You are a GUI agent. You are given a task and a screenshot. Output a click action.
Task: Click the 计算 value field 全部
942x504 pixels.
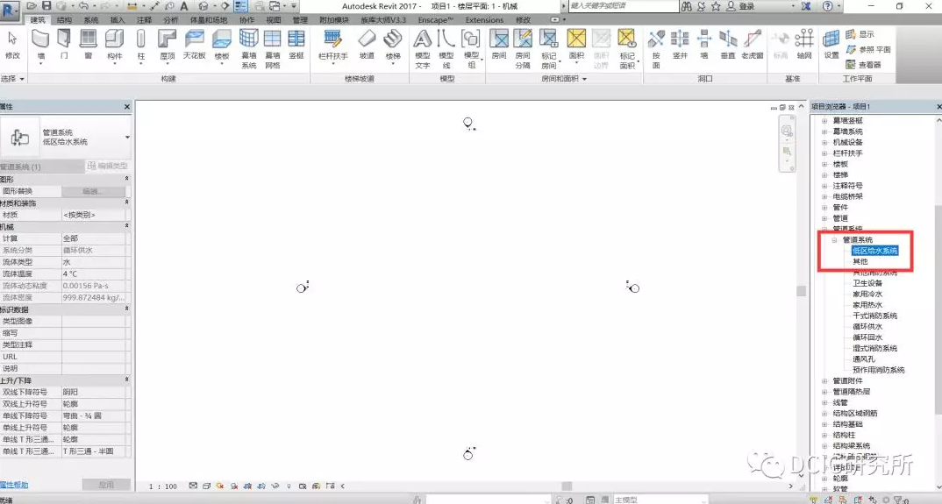coord(94,238)
